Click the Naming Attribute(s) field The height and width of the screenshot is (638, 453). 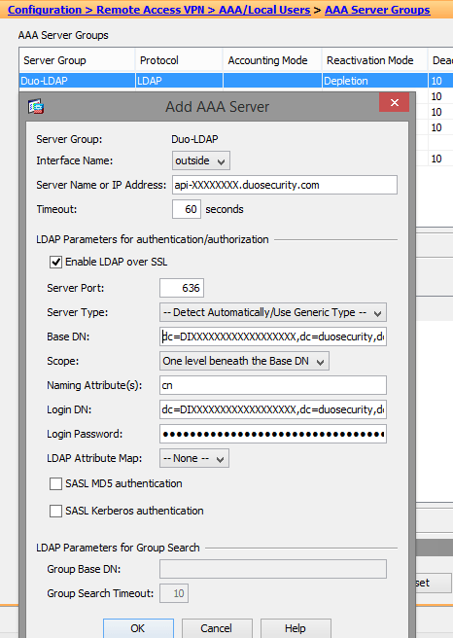click(273, 385)
